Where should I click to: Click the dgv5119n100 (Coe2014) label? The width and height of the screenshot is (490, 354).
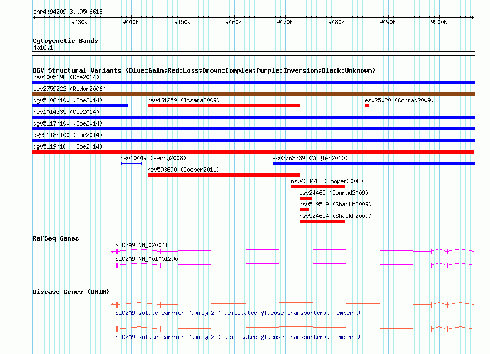coord(68,146)
